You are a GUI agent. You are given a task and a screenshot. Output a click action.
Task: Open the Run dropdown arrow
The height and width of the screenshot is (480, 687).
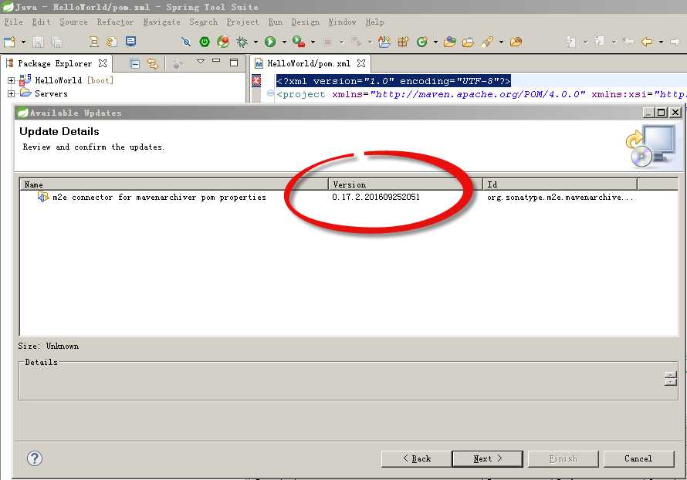(284, 42)
